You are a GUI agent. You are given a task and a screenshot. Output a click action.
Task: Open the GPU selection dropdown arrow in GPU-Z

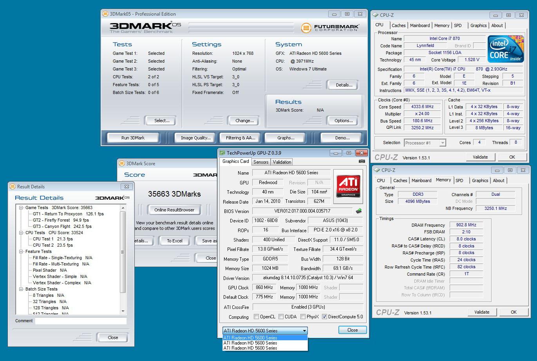click(304, 331)
